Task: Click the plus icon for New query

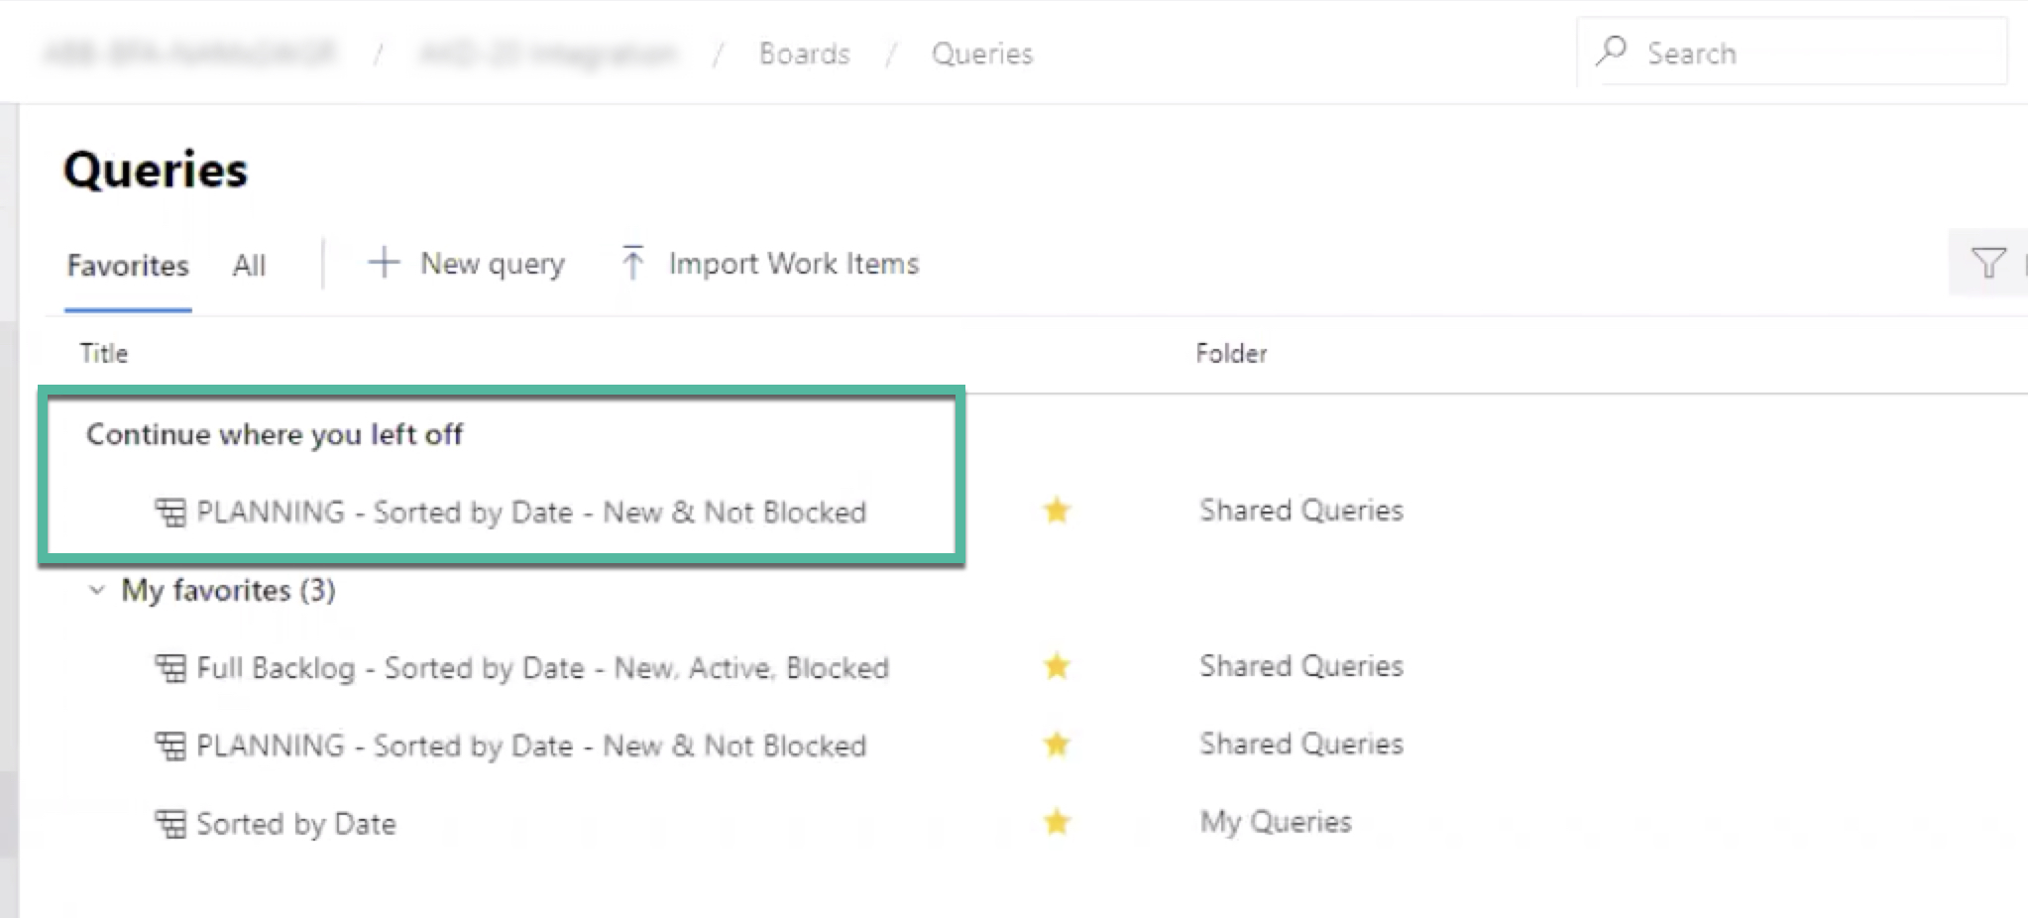Action: click(384, 263)
